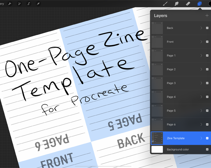Hide the Page 5 group

[x=207, y=111]
